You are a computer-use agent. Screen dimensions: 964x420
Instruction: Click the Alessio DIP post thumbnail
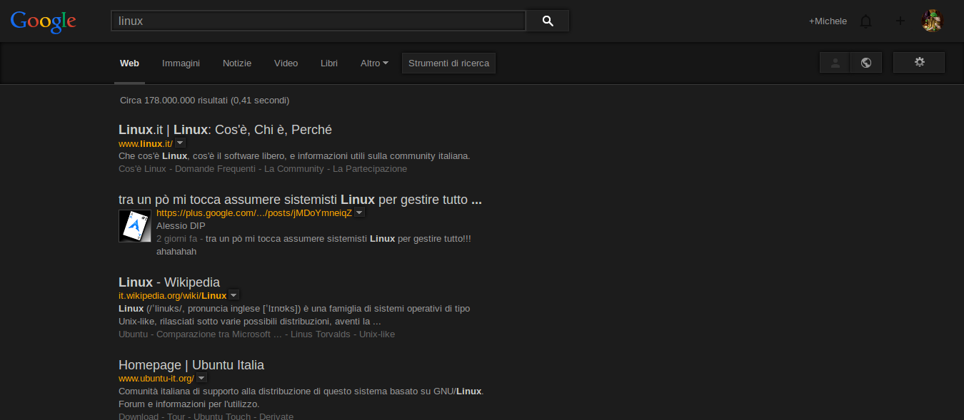click(135, 226)
